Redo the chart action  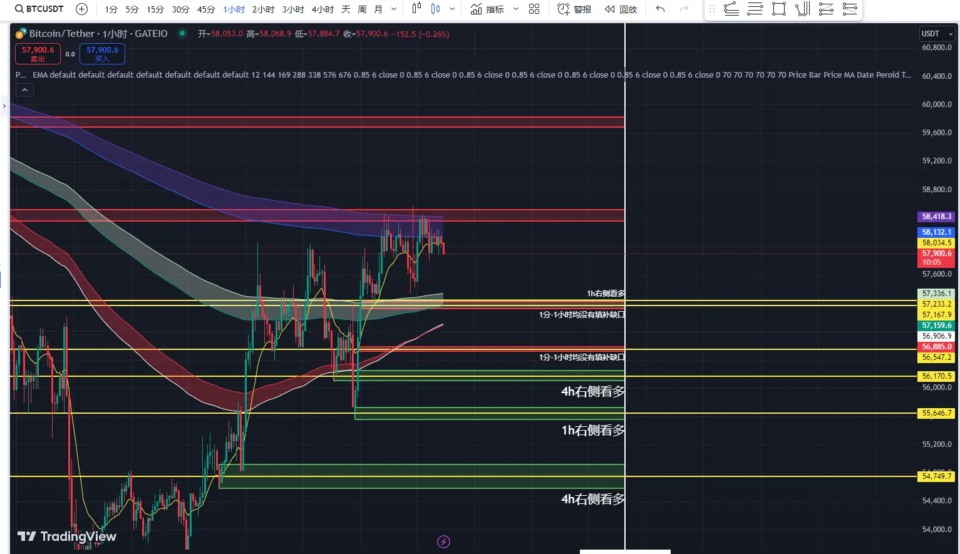click(x=684, y=9)
